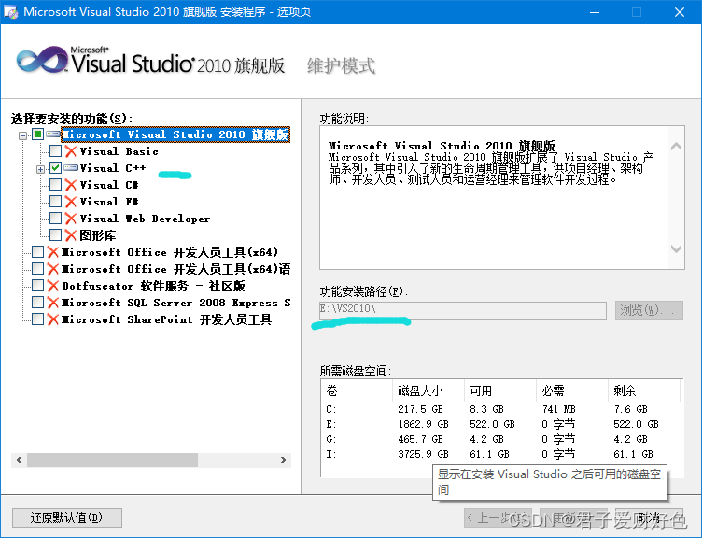Click the install path field E:\VS2010\

pos(463,310)
